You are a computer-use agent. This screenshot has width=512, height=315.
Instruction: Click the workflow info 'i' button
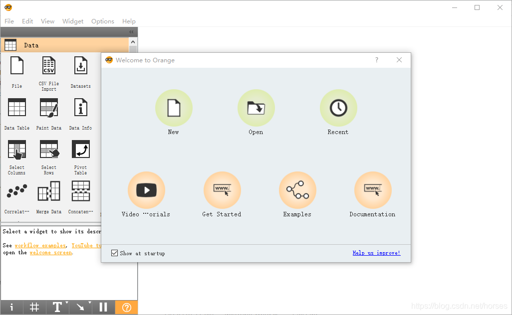pos(11,307)
